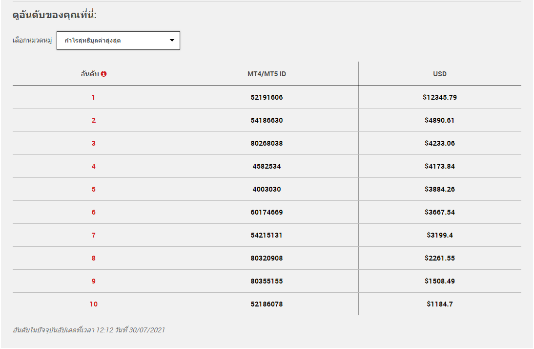This screenshot has height=349, width=534.
Task: Open the เลือกหมวดหมู่ category dropdown
Action: [118, 41]
